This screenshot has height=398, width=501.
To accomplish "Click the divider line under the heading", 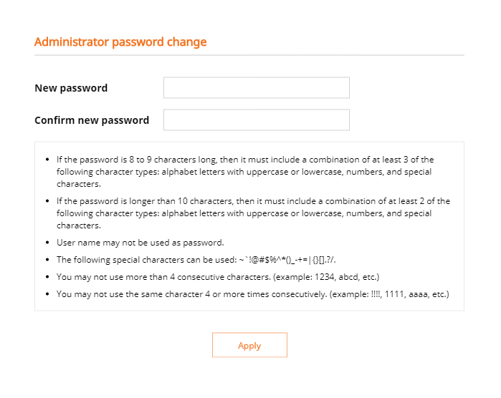I will click(249, 55).
